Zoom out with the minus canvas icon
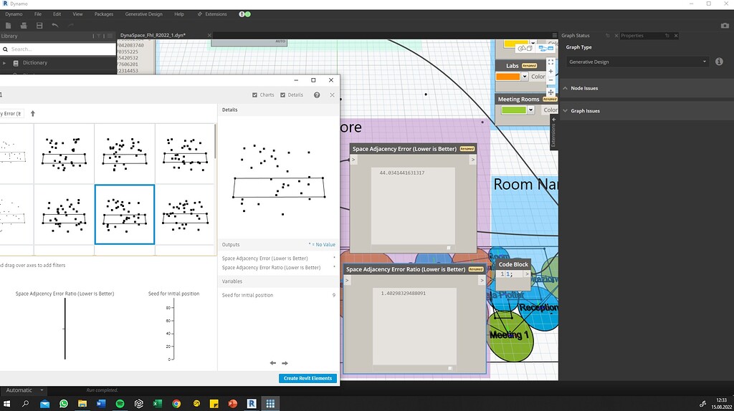 tap(550, 80)
